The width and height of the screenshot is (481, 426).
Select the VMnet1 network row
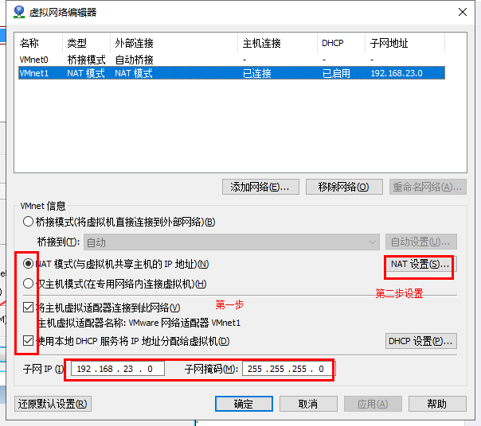coord(232,73)
